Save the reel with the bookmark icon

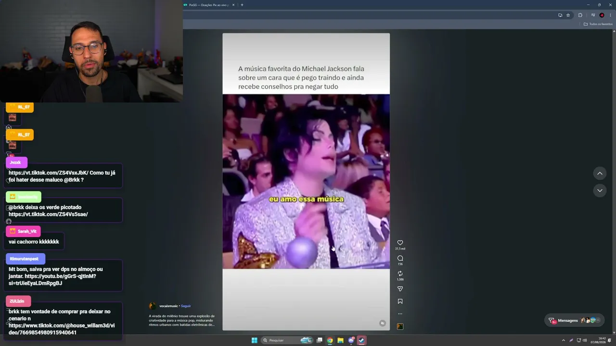pos(400,301)
